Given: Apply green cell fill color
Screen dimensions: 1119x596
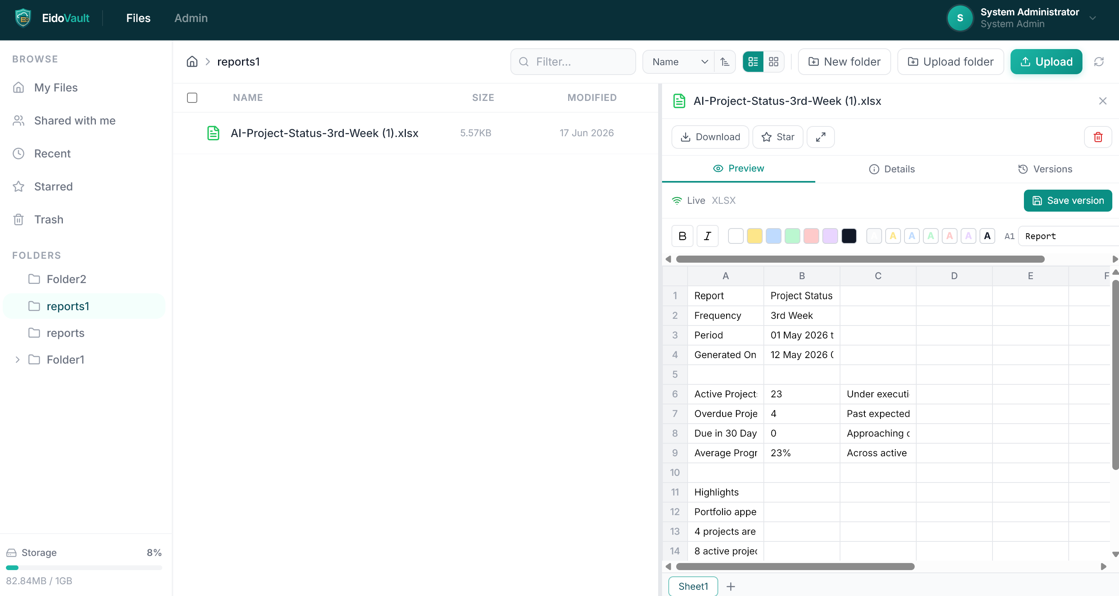Looking at the screenshot, I should (x=792, y=236).
